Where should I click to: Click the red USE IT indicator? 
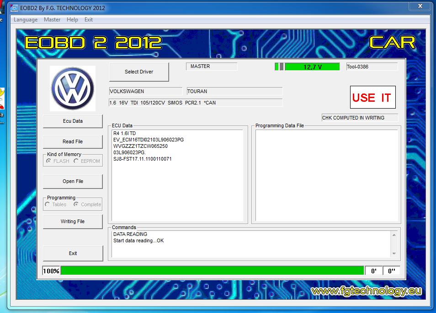tap(372, 97)
